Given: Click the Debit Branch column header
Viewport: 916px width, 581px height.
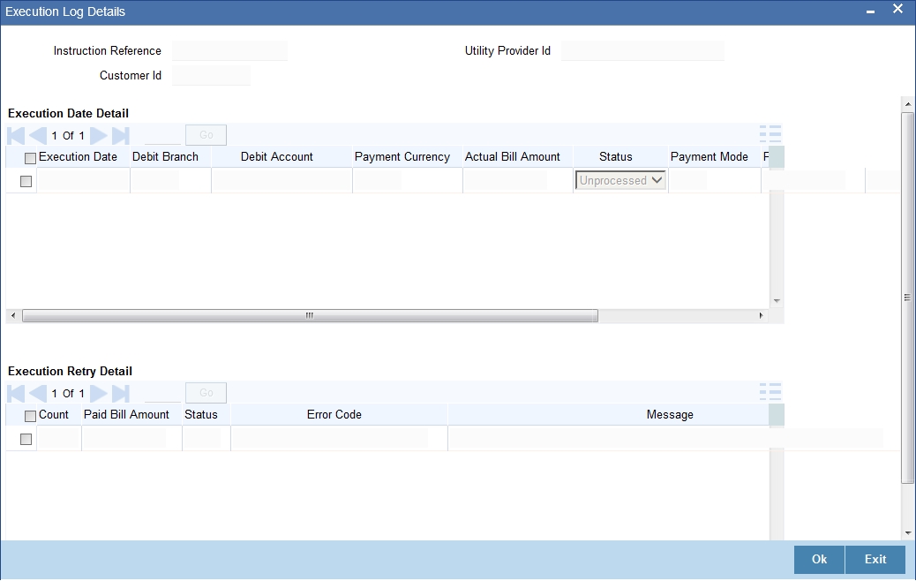Looking at the screenshot, I should click(x=165, y=156).
